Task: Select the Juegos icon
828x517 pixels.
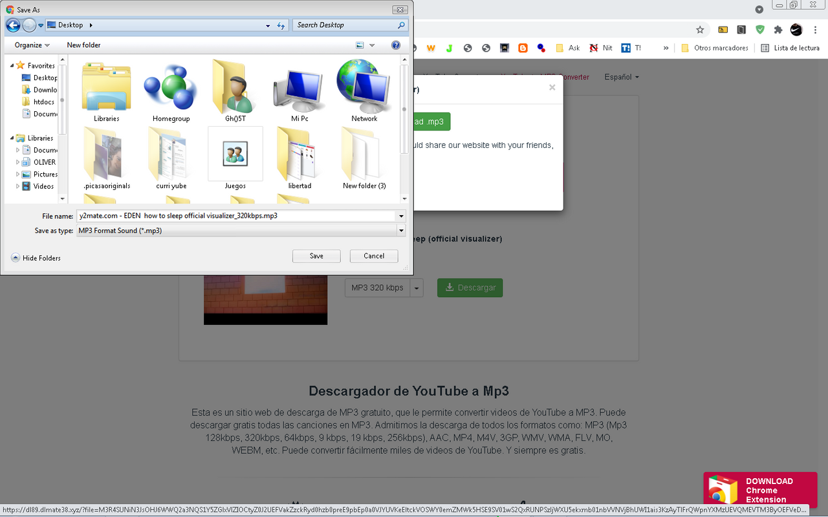Action: tap(235, 158)
